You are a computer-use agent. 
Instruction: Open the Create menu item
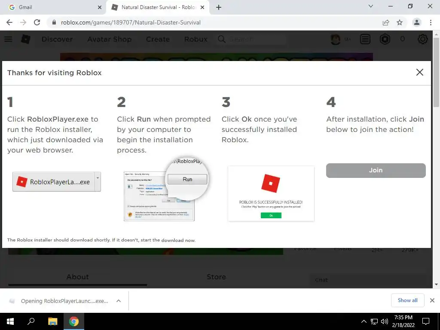pyautogui.click(x=158, y=39)
